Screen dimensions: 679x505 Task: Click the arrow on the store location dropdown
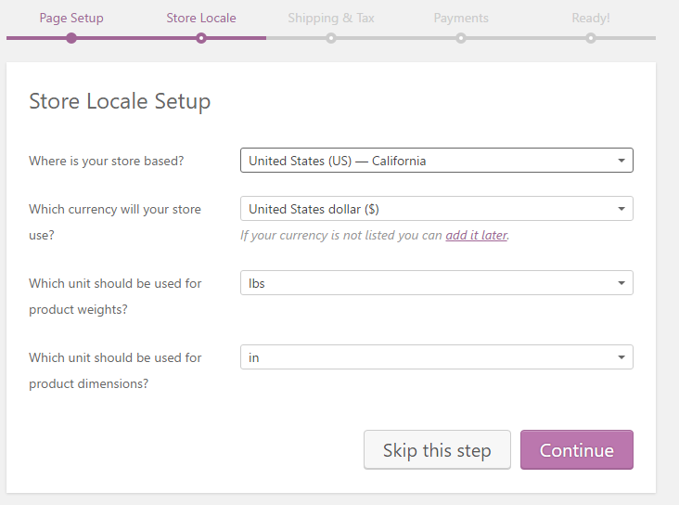[621, 161]
